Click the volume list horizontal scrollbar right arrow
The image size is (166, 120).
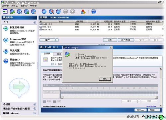click(x=163, y=36)
